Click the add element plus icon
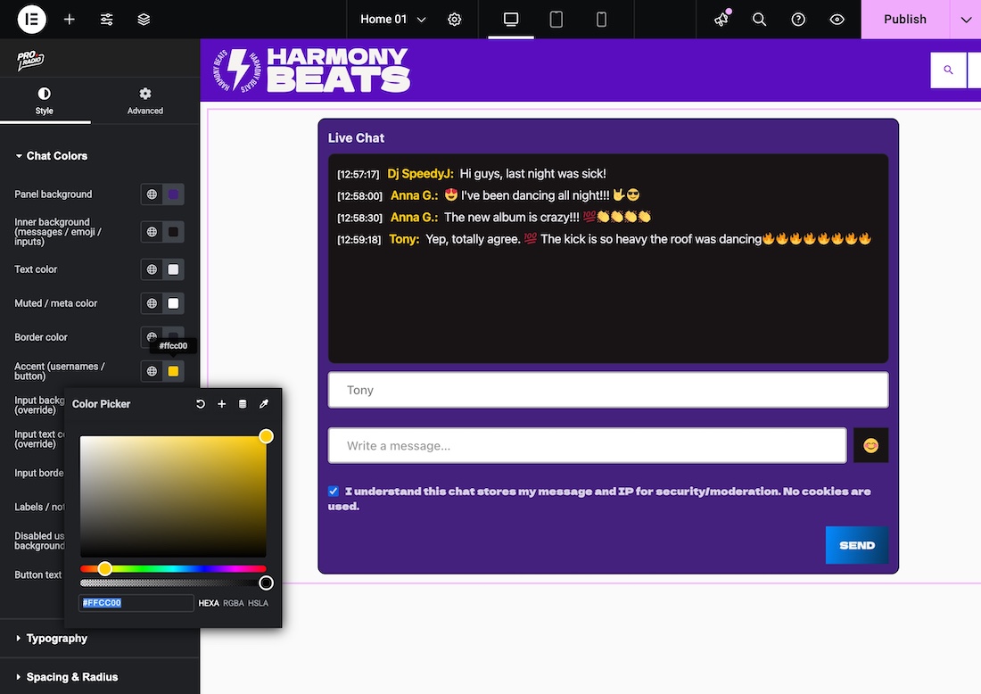This screenshot has width=981, height=694. [x=70, y=19]
